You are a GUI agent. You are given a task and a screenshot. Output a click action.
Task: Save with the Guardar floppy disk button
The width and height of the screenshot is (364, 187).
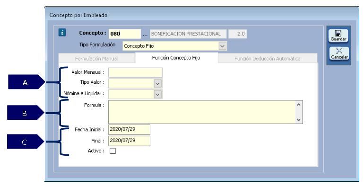(x=338, y=36)
